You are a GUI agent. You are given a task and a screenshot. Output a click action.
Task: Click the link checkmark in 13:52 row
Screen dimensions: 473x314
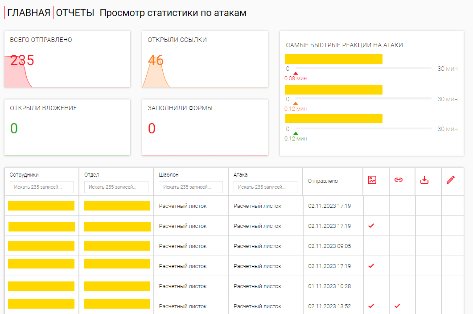click(397, 306)
